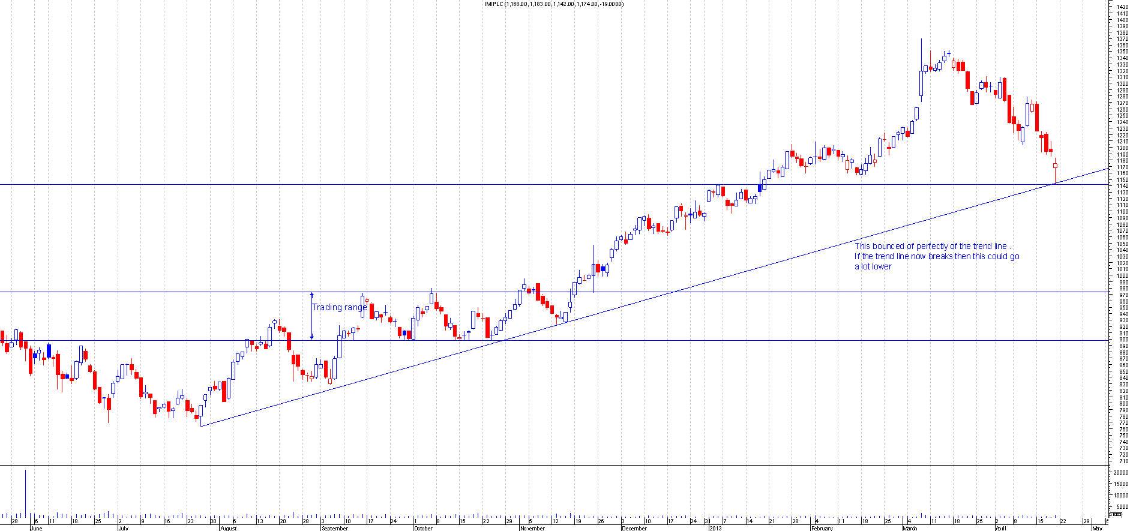Click the IMI PLC chart title text
This screenshot has width=1130, height=531.
pos(554,4)
